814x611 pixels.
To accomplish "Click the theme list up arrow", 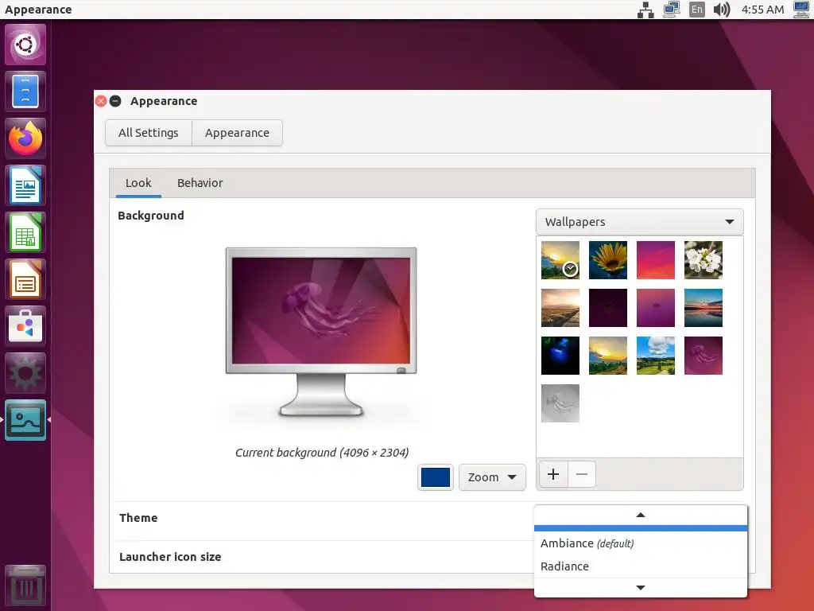I will click(x=641, y=515).
